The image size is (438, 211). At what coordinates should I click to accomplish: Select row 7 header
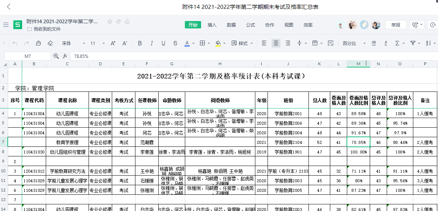(4, 142)
